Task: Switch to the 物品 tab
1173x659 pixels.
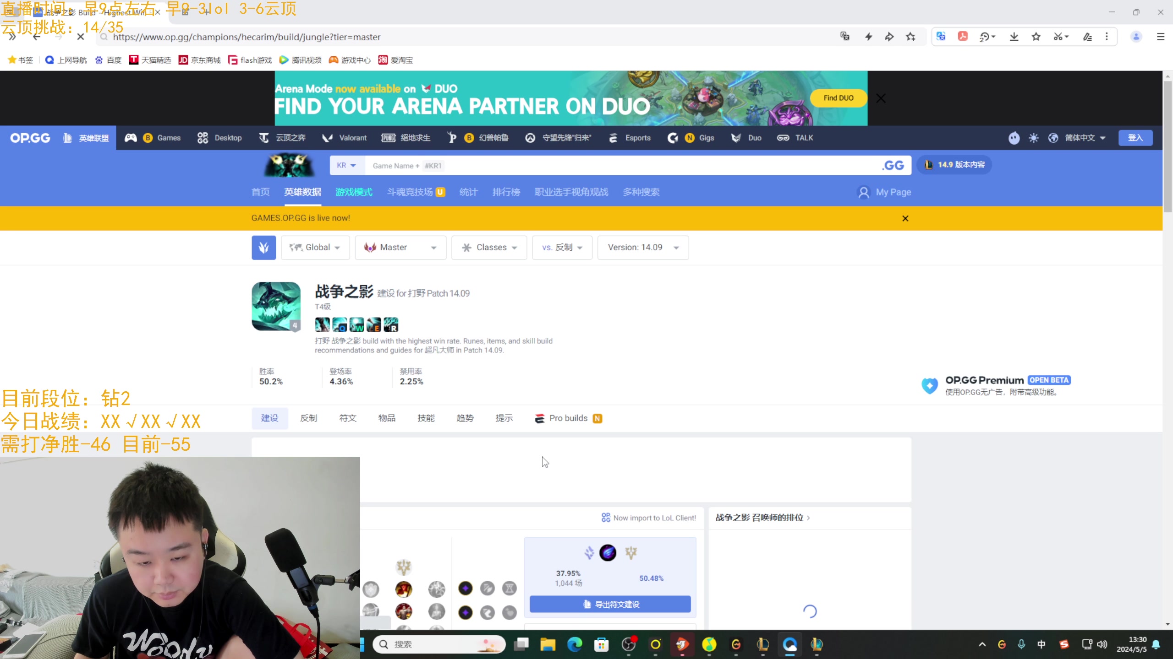Action: pyautogui.click(x=387, y=418)
